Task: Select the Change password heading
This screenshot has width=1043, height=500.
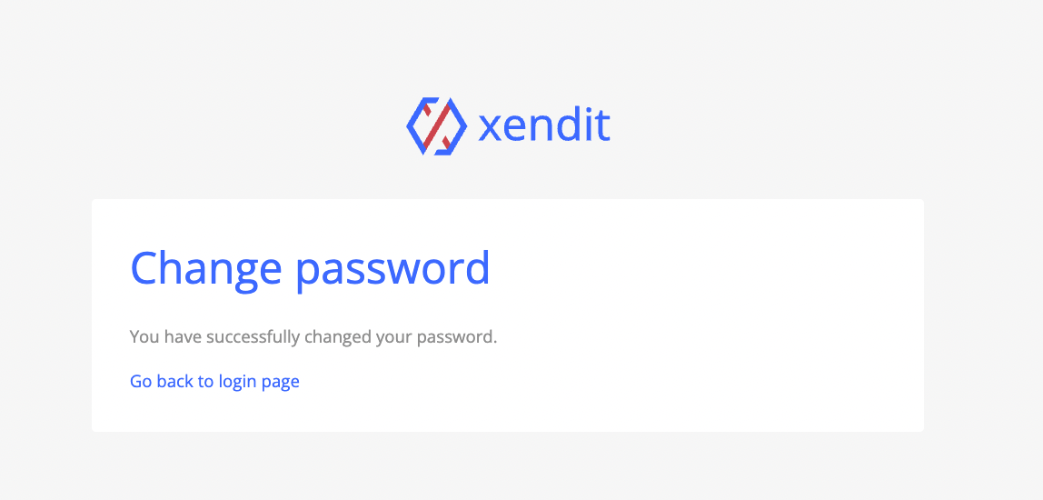Action: tap(310, 268)
